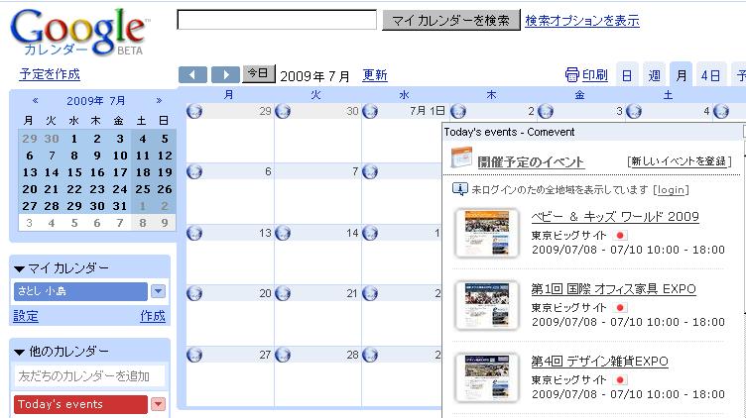Go to next month in mini calendar »
This screenshot has width=746, height=418.
[x=159, y=101]
